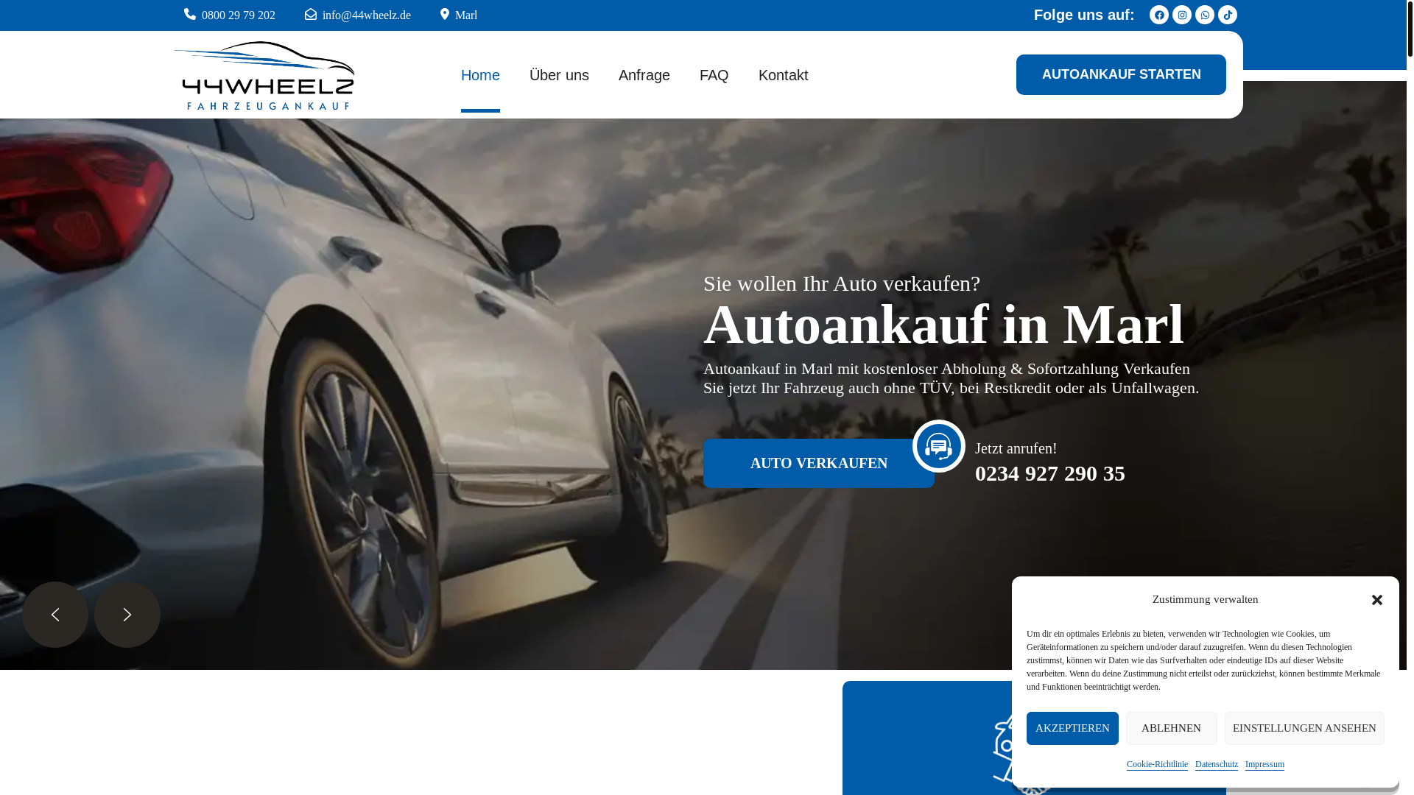Open the WhatsApp social icon
The width and height of the screenshot is (1414, 795).
point(1205,15)
